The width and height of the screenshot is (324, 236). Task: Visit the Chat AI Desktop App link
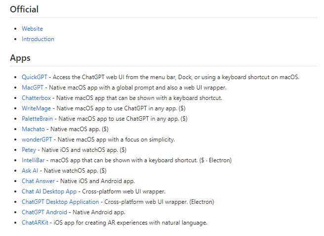coord(49,191)
